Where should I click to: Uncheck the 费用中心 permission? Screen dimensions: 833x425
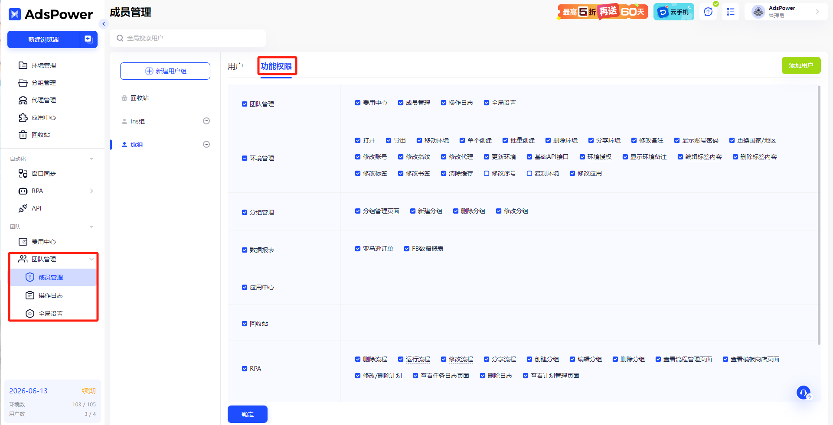click(358, 103)
